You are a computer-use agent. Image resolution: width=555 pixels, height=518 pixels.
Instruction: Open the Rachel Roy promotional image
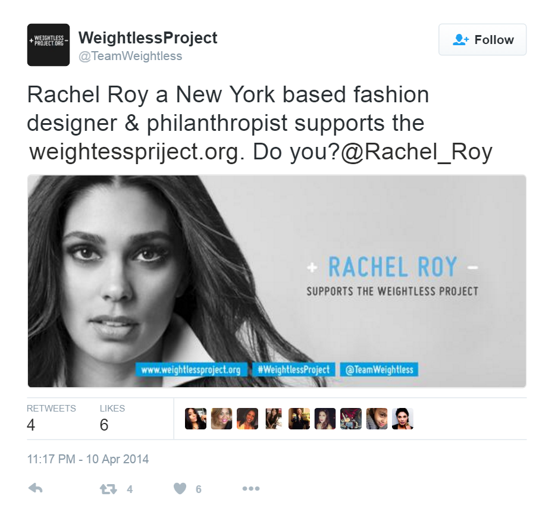point(277,281)
